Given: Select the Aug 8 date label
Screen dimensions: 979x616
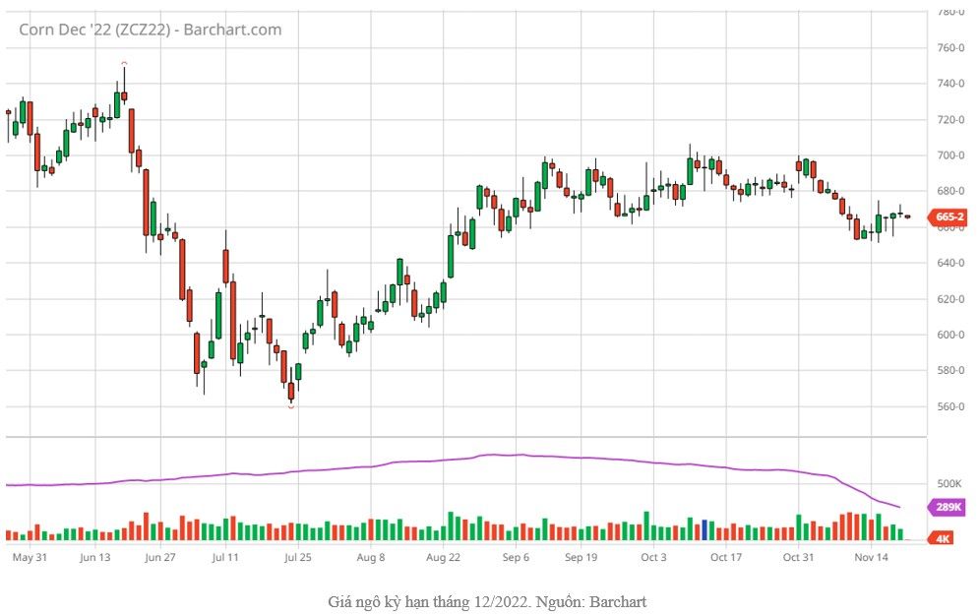Looking at the screenshot, I should [x=371, y=557].
